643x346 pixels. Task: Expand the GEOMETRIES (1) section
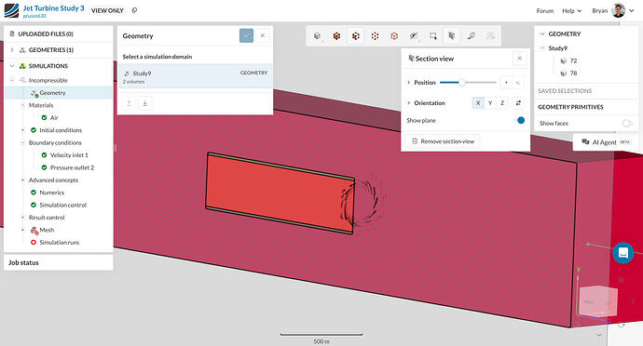[x=11, y=50]
